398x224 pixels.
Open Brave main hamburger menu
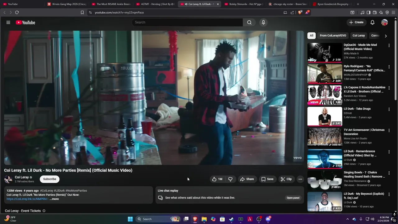click(394, 12)
